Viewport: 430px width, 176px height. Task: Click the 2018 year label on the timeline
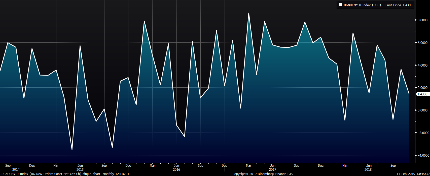coord(368,169)
